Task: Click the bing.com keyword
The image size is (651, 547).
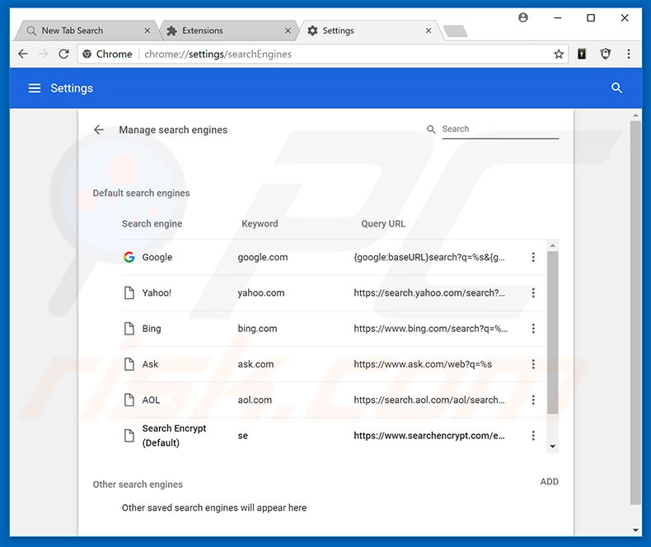Action: coord(257,329)
